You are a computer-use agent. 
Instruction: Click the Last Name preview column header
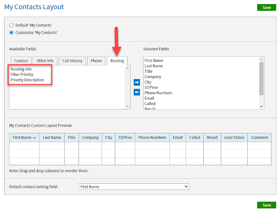pos(52,137)
